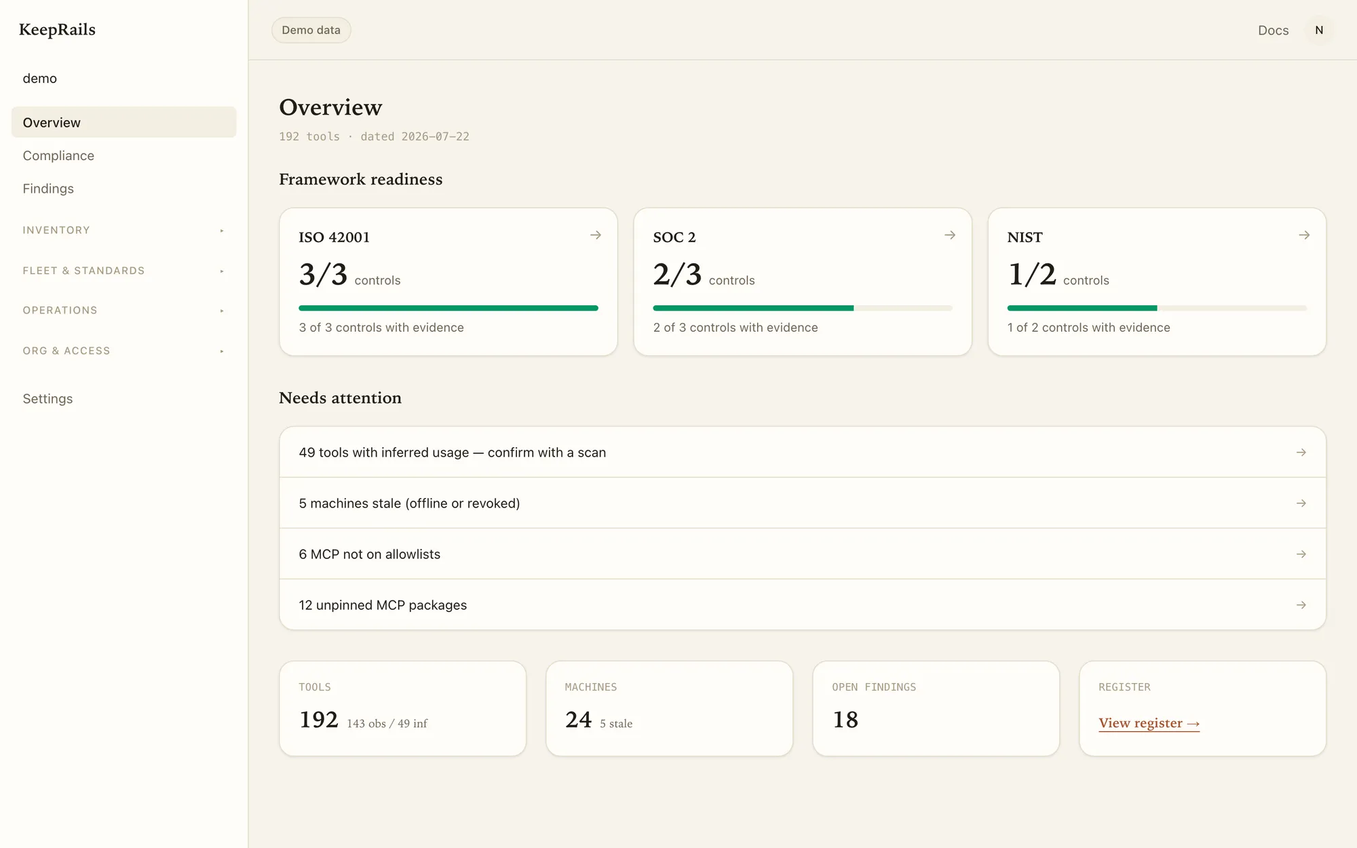1357x848 pixels.
Task: Open Settings in the sidebar
Action: [123, 399]
